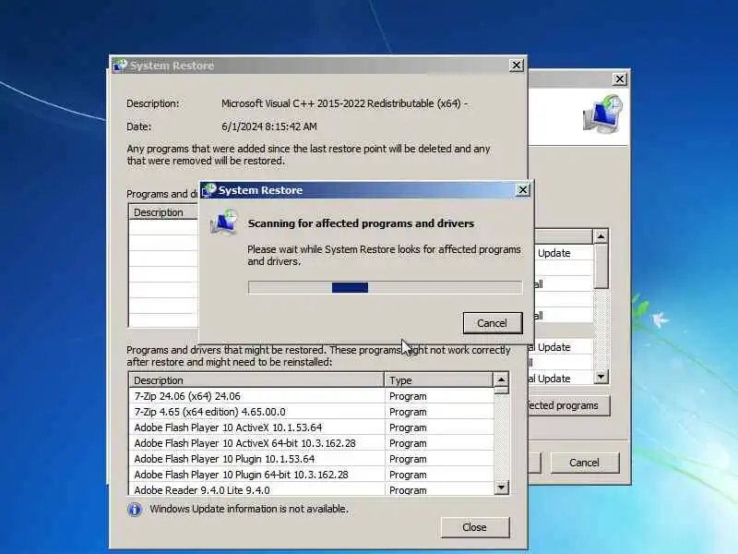The height and width of the screenshot is (554, 738).
Task: Click the scroll-down arrow in rear wizard list
Action: 601,377
